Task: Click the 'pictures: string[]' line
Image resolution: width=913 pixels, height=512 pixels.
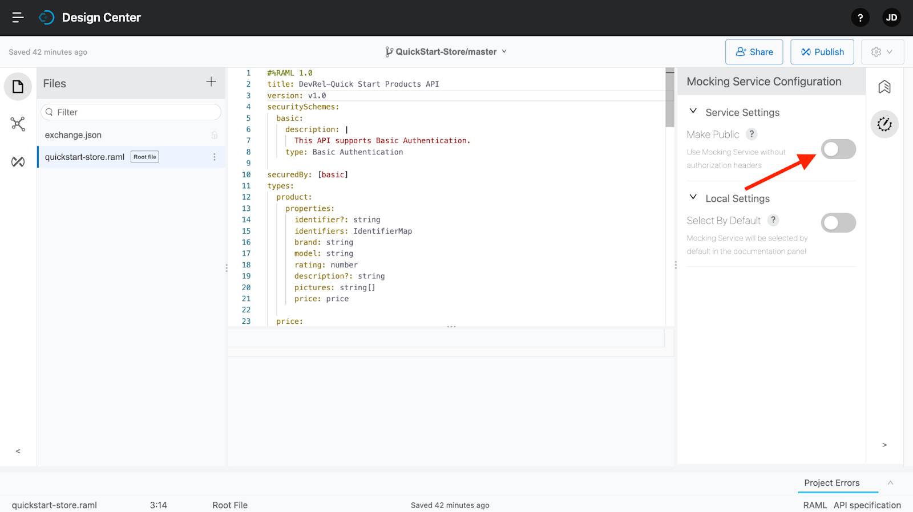Action: tap(335, 287)
